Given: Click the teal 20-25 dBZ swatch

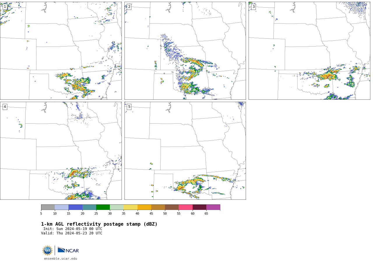Looking at the screenshot, I should pos(89,207).
